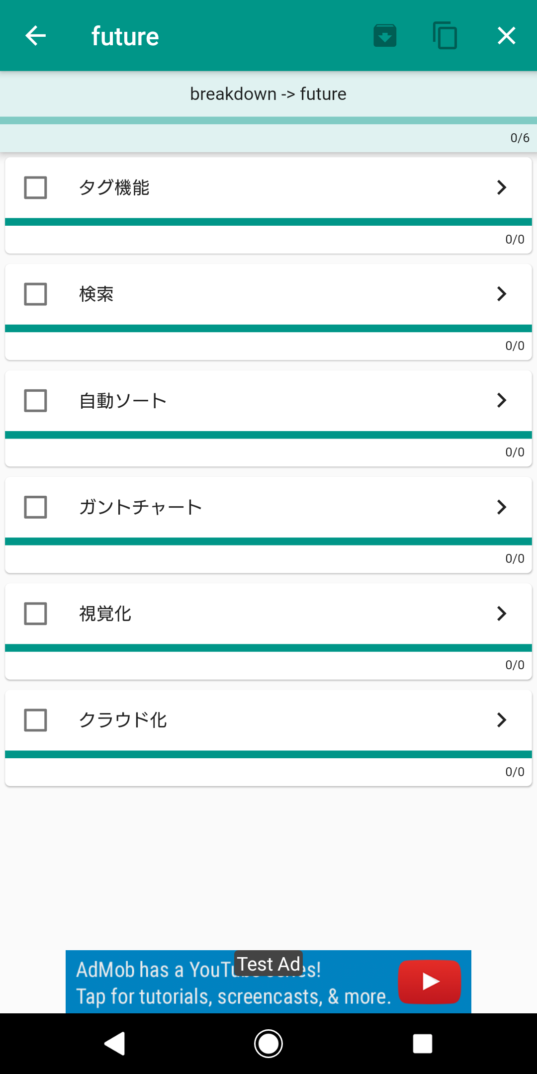The image size is (537, 1074).
Task: Tap the breakdown -> future breadcrumb
Action: coord(268,94)
